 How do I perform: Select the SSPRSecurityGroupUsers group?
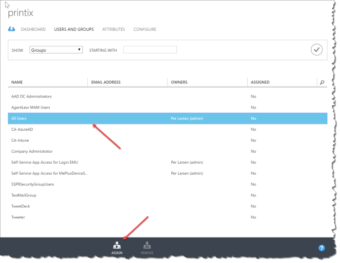pos(33,184)
